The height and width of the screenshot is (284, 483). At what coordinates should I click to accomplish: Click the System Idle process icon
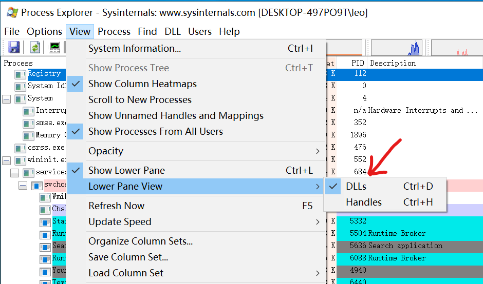[21, 87]
